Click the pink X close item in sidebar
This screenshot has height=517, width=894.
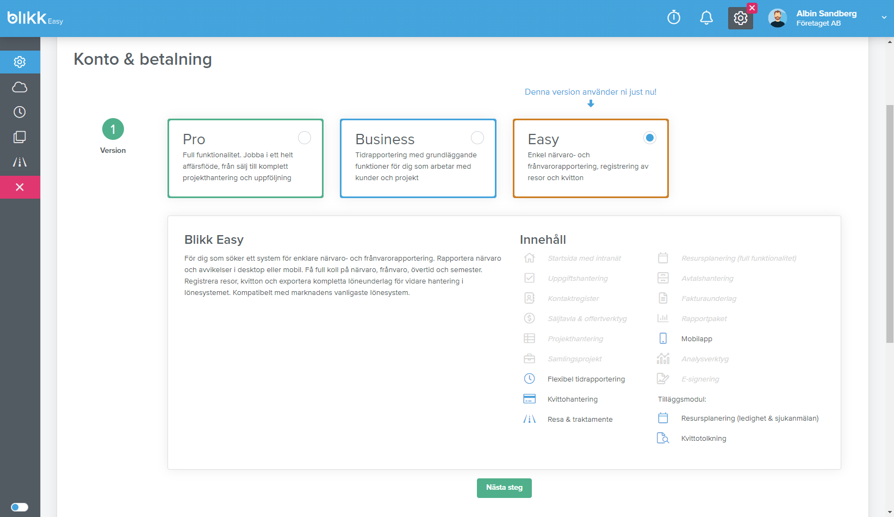point(20,187)
